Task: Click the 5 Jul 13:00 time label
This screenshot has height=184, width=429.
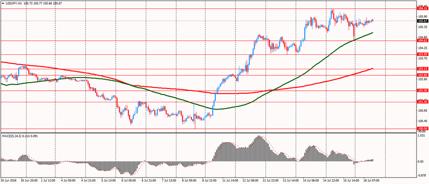Action: tap(109, 181)
